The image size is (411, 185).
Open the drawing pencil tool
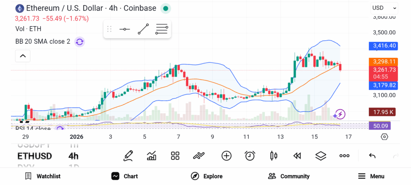pos(128,156)
